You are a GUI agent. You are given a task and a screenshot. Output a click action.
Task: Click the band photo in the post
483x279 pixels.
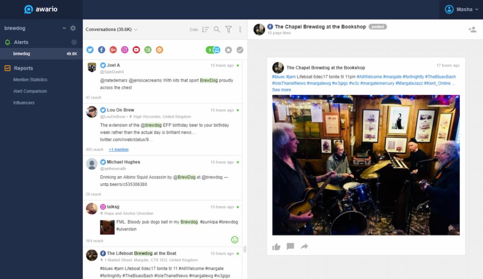click(366, 165)
